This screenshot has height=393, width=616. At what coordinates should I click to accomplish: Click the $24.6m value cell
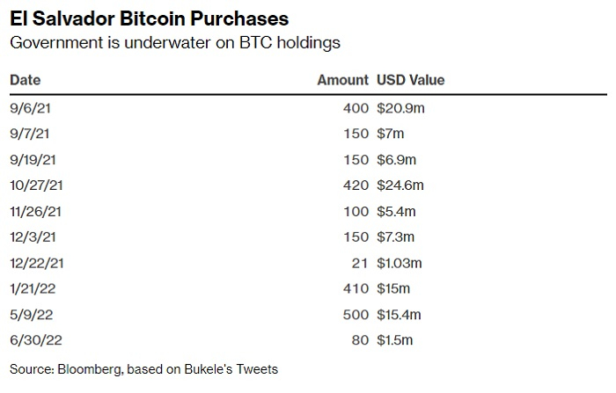[x=401, y=185]
